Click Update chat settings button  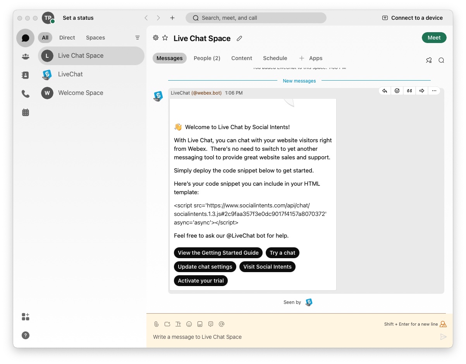tap(205, 267)
